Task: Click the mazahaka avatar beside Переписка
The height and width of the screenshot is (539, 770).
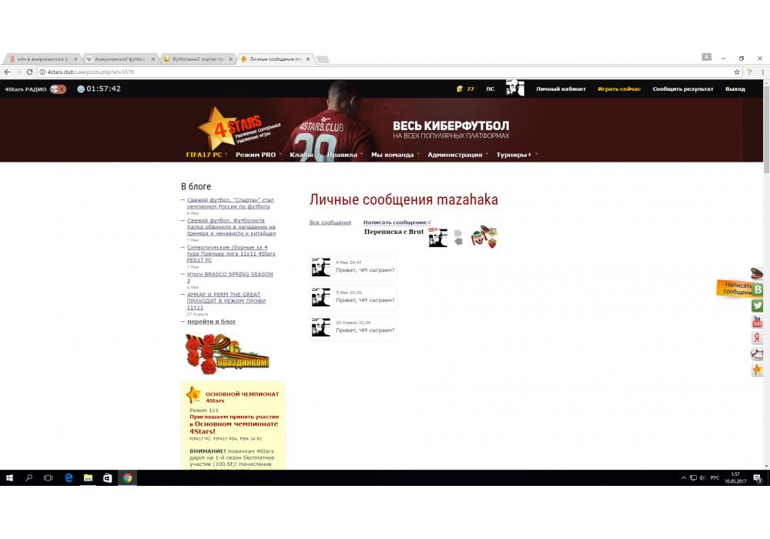Action: pyautogui.click(x=438, y=238)
